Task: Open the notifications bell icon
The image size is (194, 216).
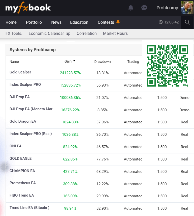Action: click(x=131, y=8)
